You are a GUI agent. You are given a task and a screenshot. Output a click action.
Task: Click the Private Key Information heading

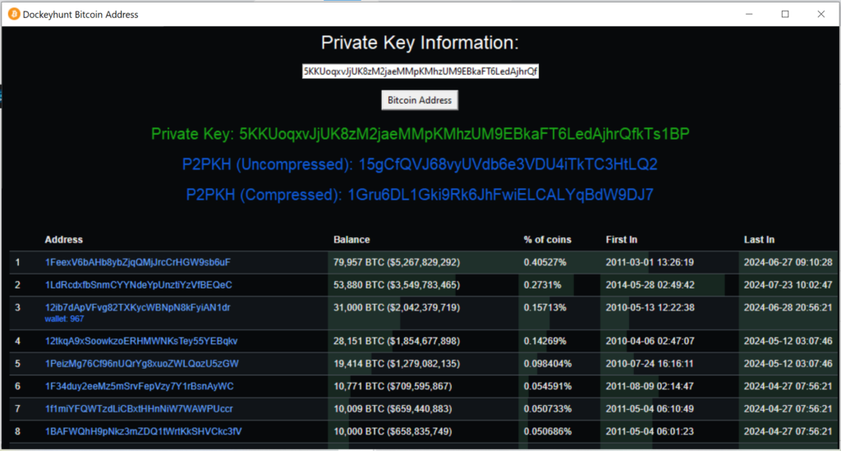tap(420, 43)
